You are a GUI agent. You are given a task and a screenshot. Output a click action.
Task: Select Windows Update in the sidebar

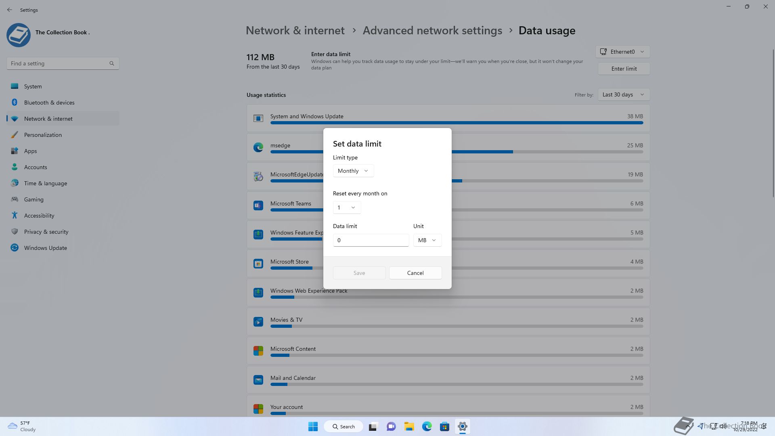(x=45, y=248)
